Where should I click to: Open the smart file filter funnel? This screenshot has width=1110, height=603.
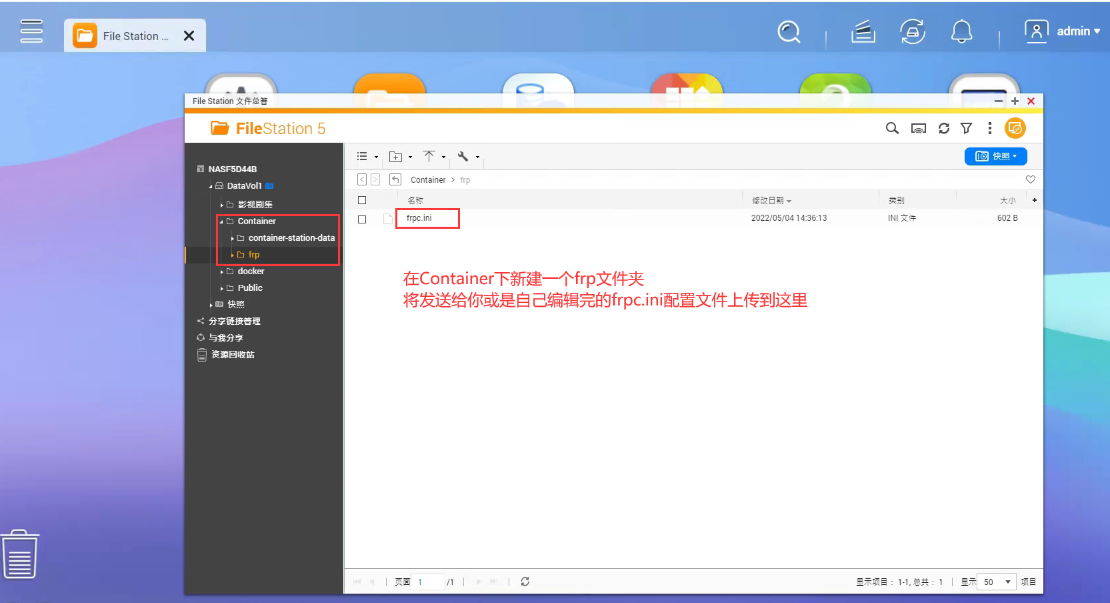pos(966,128)
